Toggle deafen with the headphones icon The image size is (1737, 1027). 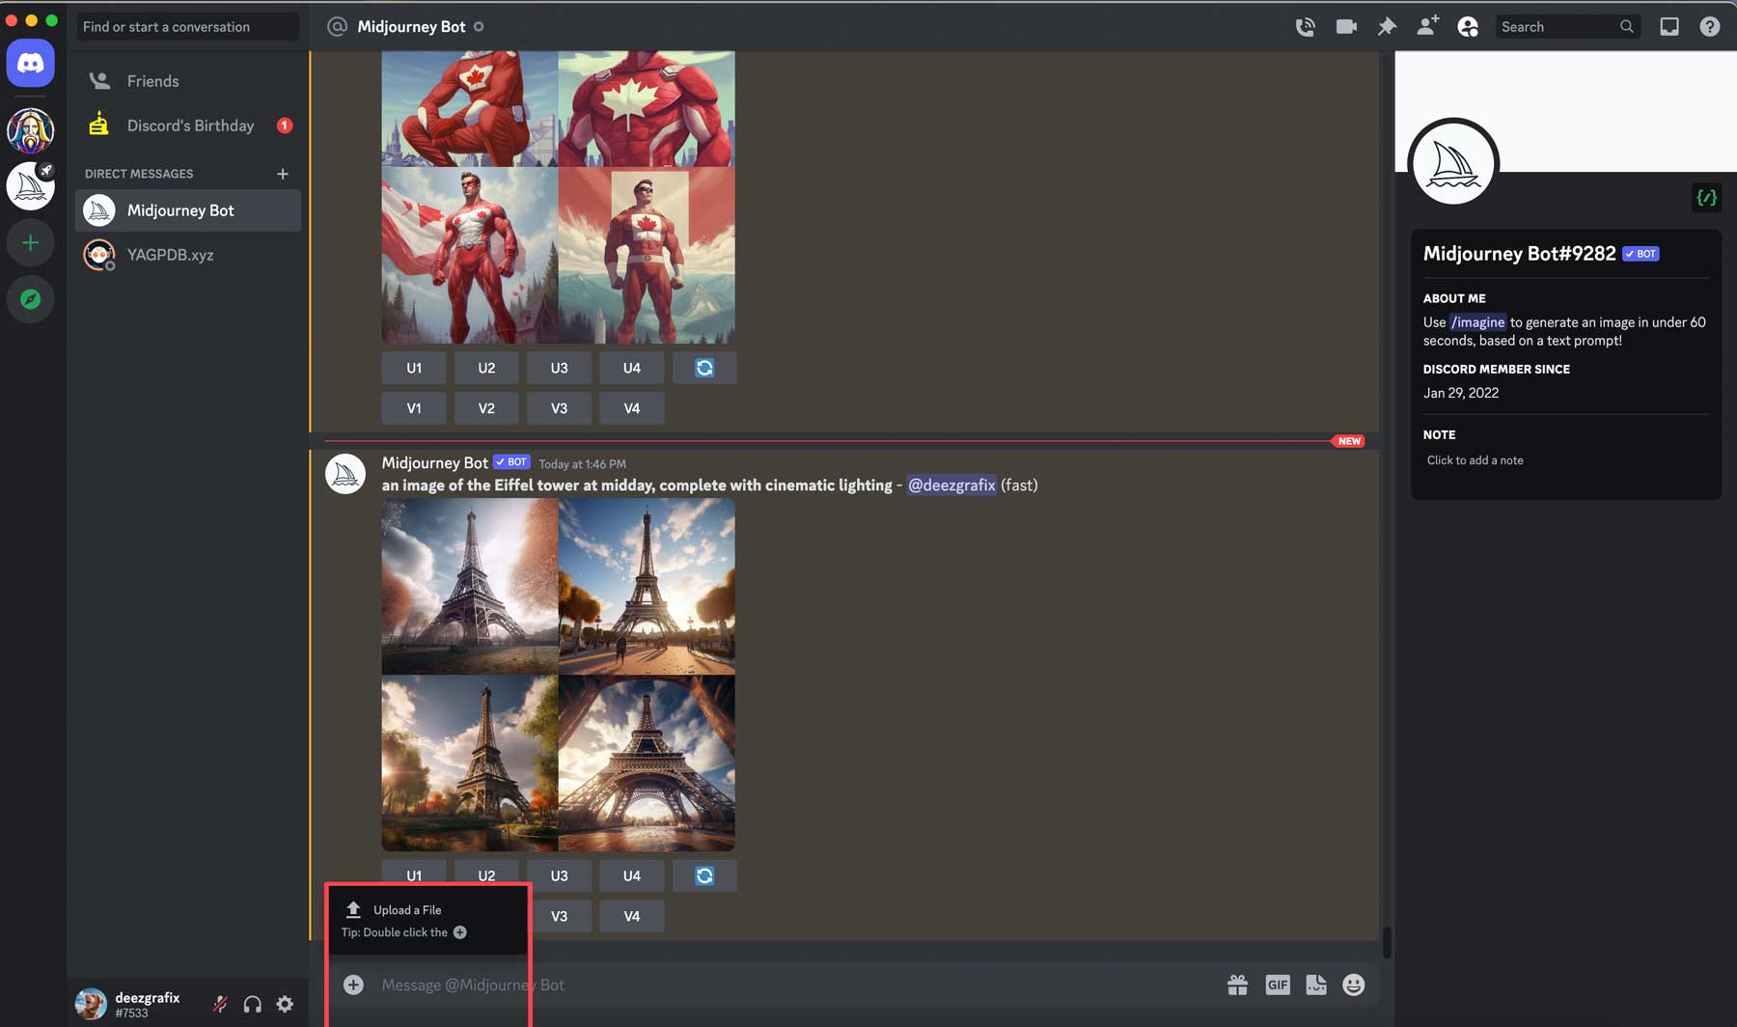252,1004
